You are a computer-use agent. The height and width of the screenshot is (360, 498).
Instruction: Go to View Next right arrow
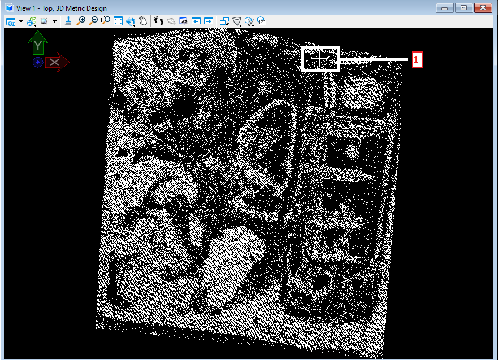coord(209,21)
